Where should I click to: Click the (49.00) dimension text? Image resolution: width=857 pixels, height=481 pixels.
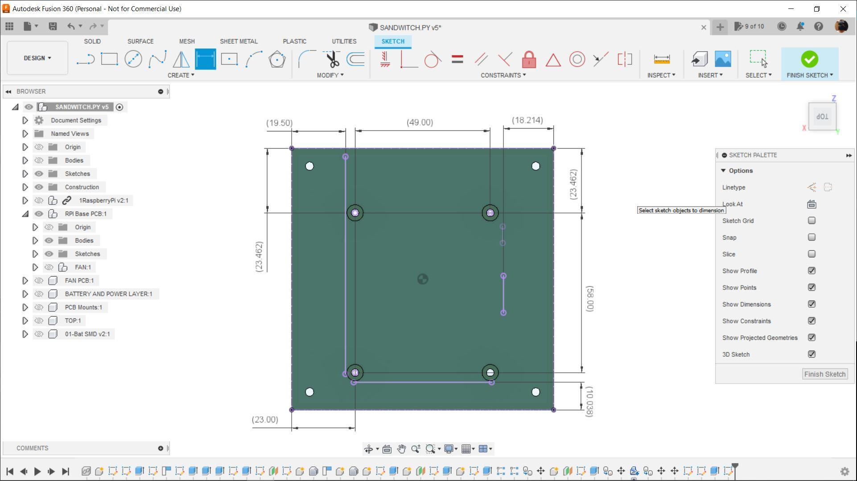tap(420, 122)
